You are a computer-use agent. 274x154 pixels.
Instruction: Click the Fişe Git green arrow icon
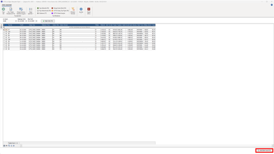(x=3, y=9)
